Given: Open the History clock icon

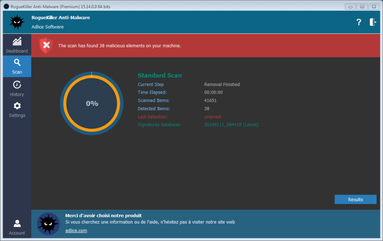Looking at the screenshot, I should [17, 85].
